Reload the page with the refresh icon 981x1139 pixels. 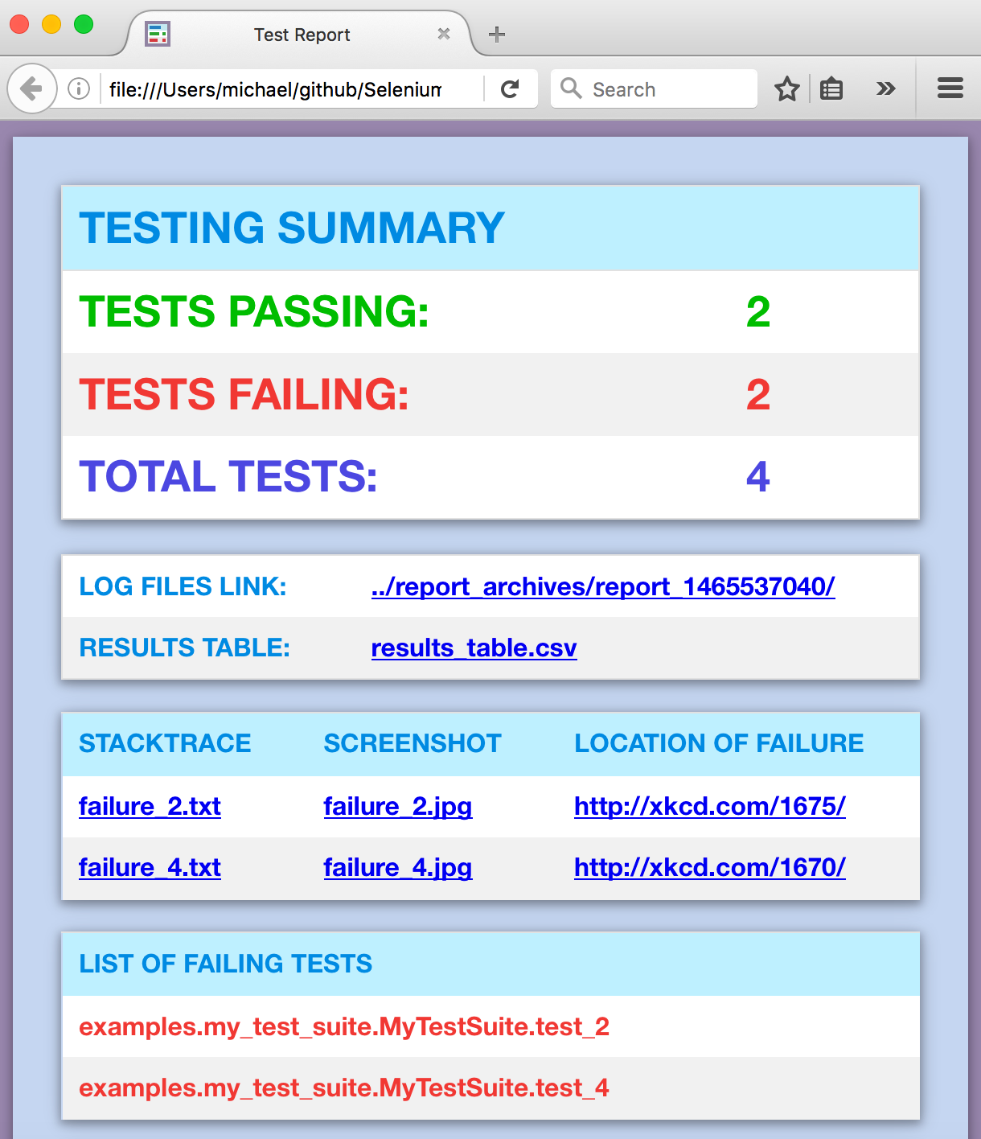pos(510,88)
